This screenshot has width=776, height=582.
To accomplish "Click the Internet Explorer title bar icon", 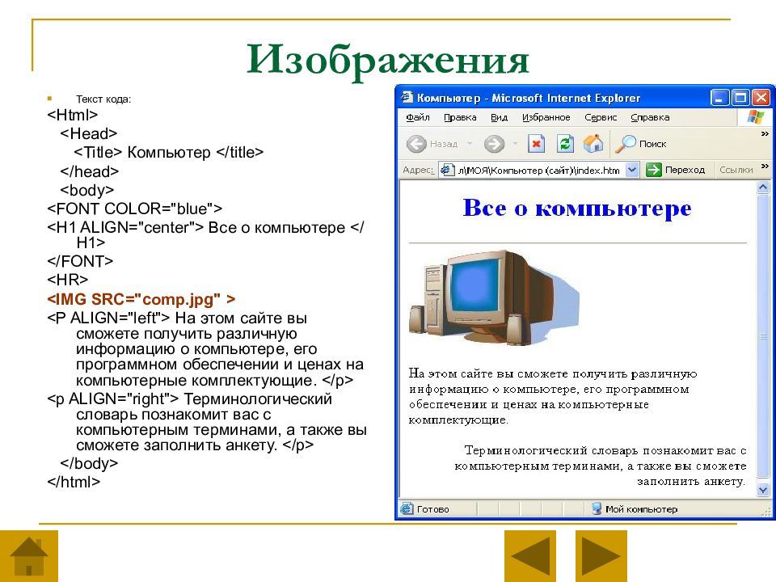I will tap(407, 98).
